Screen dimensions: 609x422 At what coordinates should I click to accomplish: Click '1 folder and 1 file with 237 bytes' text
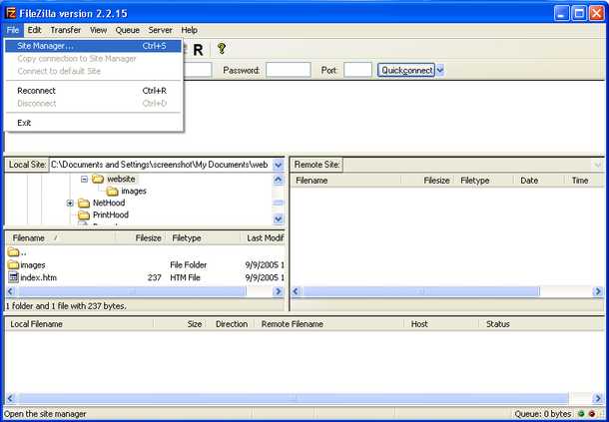[x=66, y=306]
